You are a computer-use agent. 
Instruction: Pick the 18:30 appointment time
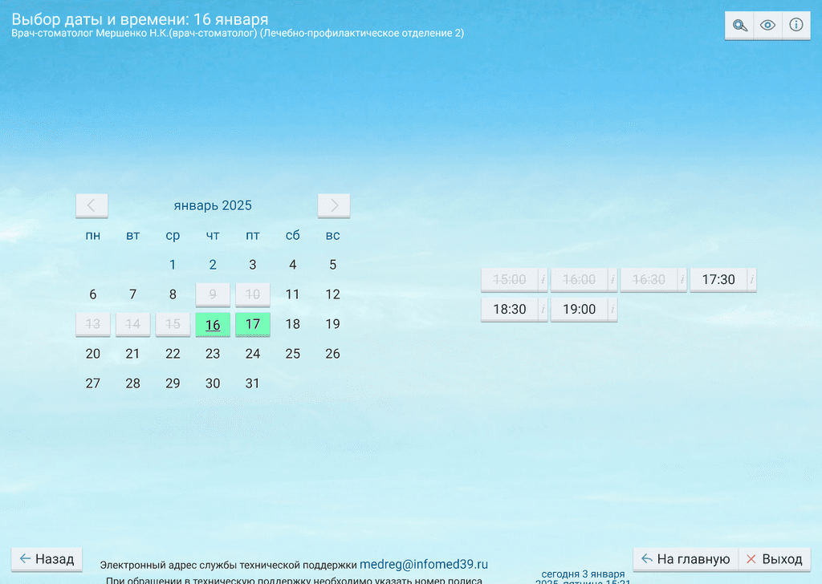pos(509,310)
